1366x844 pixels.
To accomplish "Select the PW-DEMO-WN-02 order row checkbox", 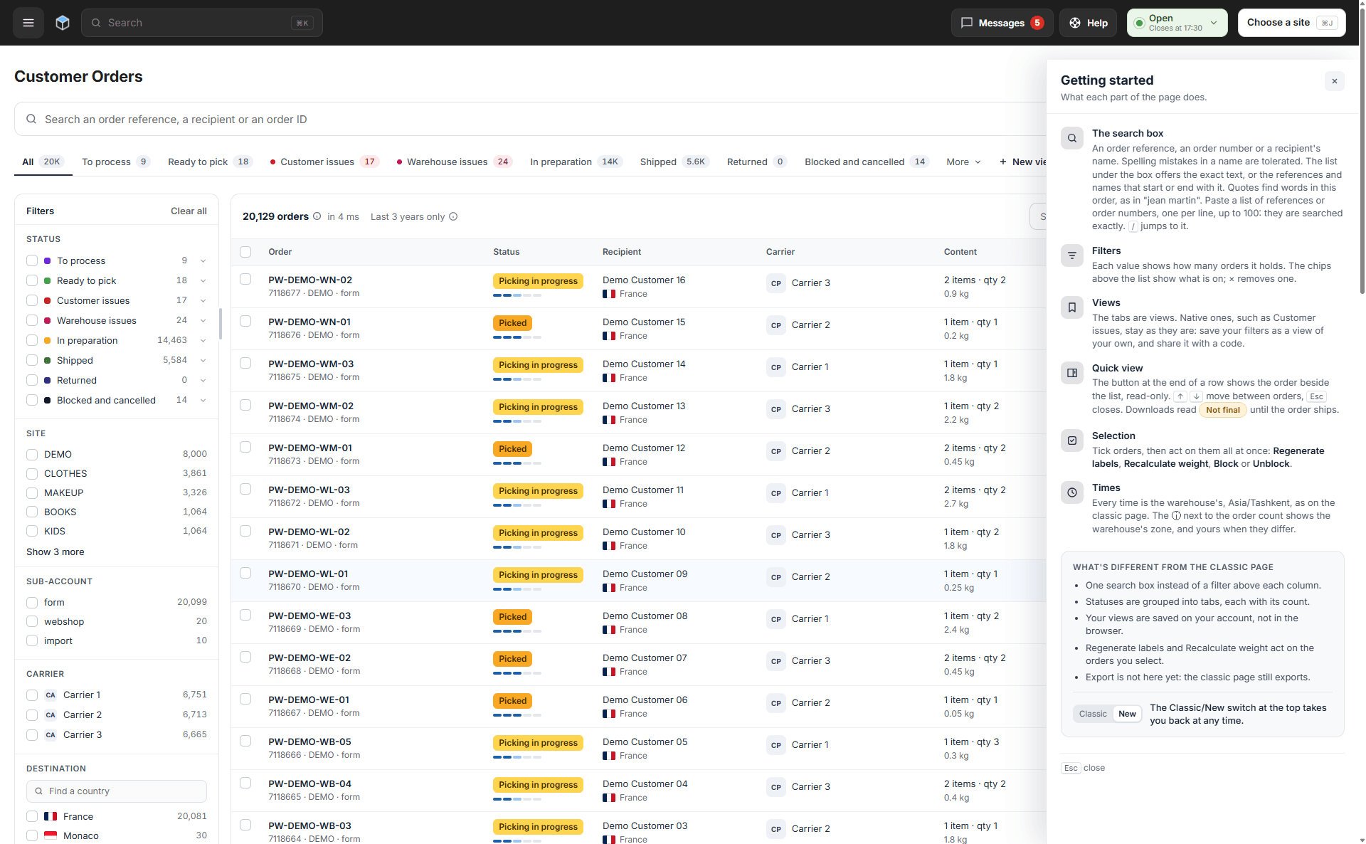I will point(245,279).
